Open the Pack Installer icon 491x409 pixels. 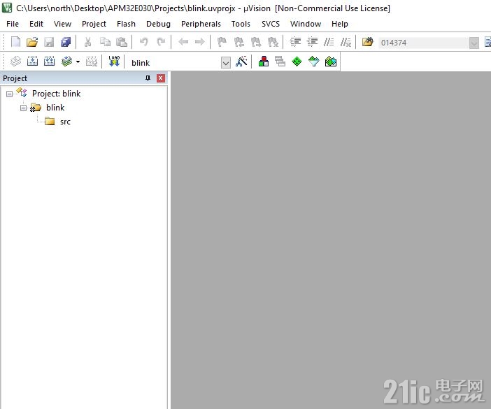click(331, 62)
